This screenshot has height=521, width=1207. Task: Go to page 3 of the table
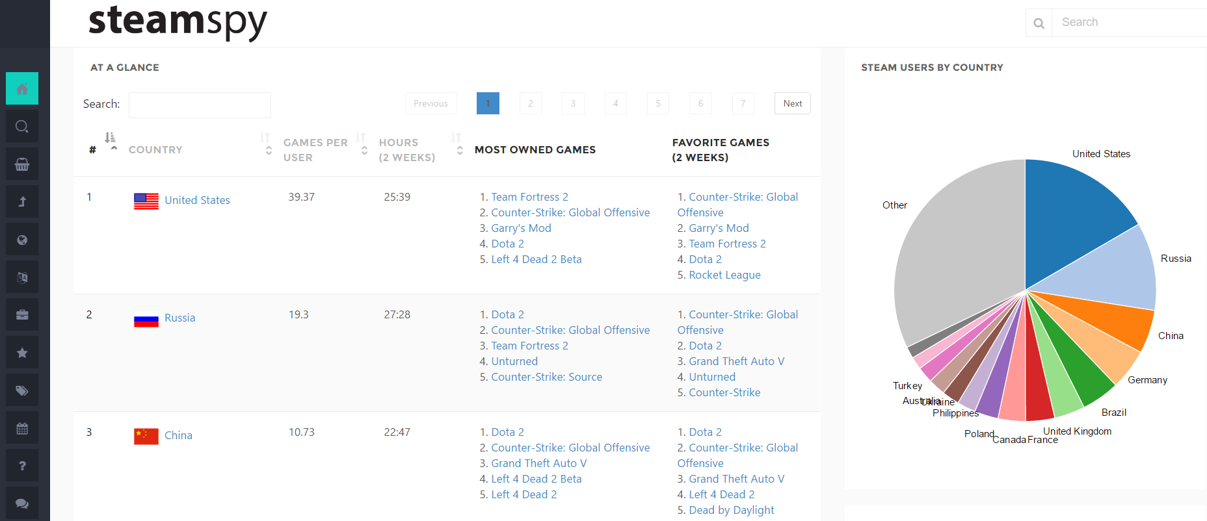(573, 103)
